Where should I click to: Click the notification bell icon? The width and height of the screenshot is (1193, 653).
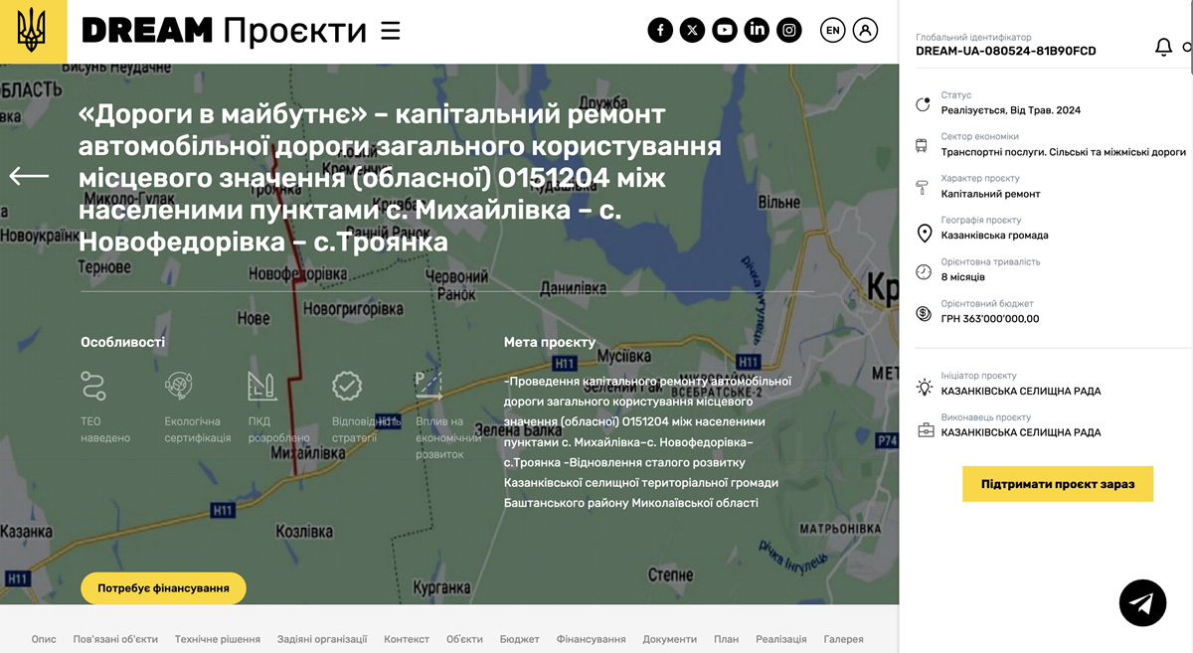[1163, 47]
